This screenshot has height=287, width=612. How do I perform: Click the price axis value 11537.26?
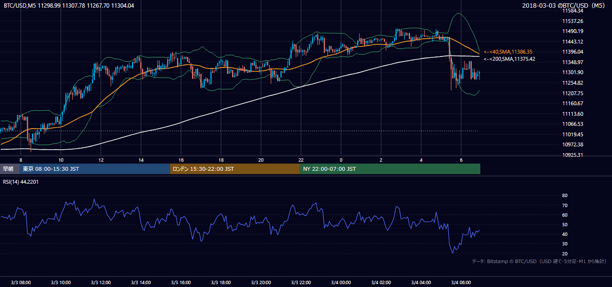(x=573, y=21)
